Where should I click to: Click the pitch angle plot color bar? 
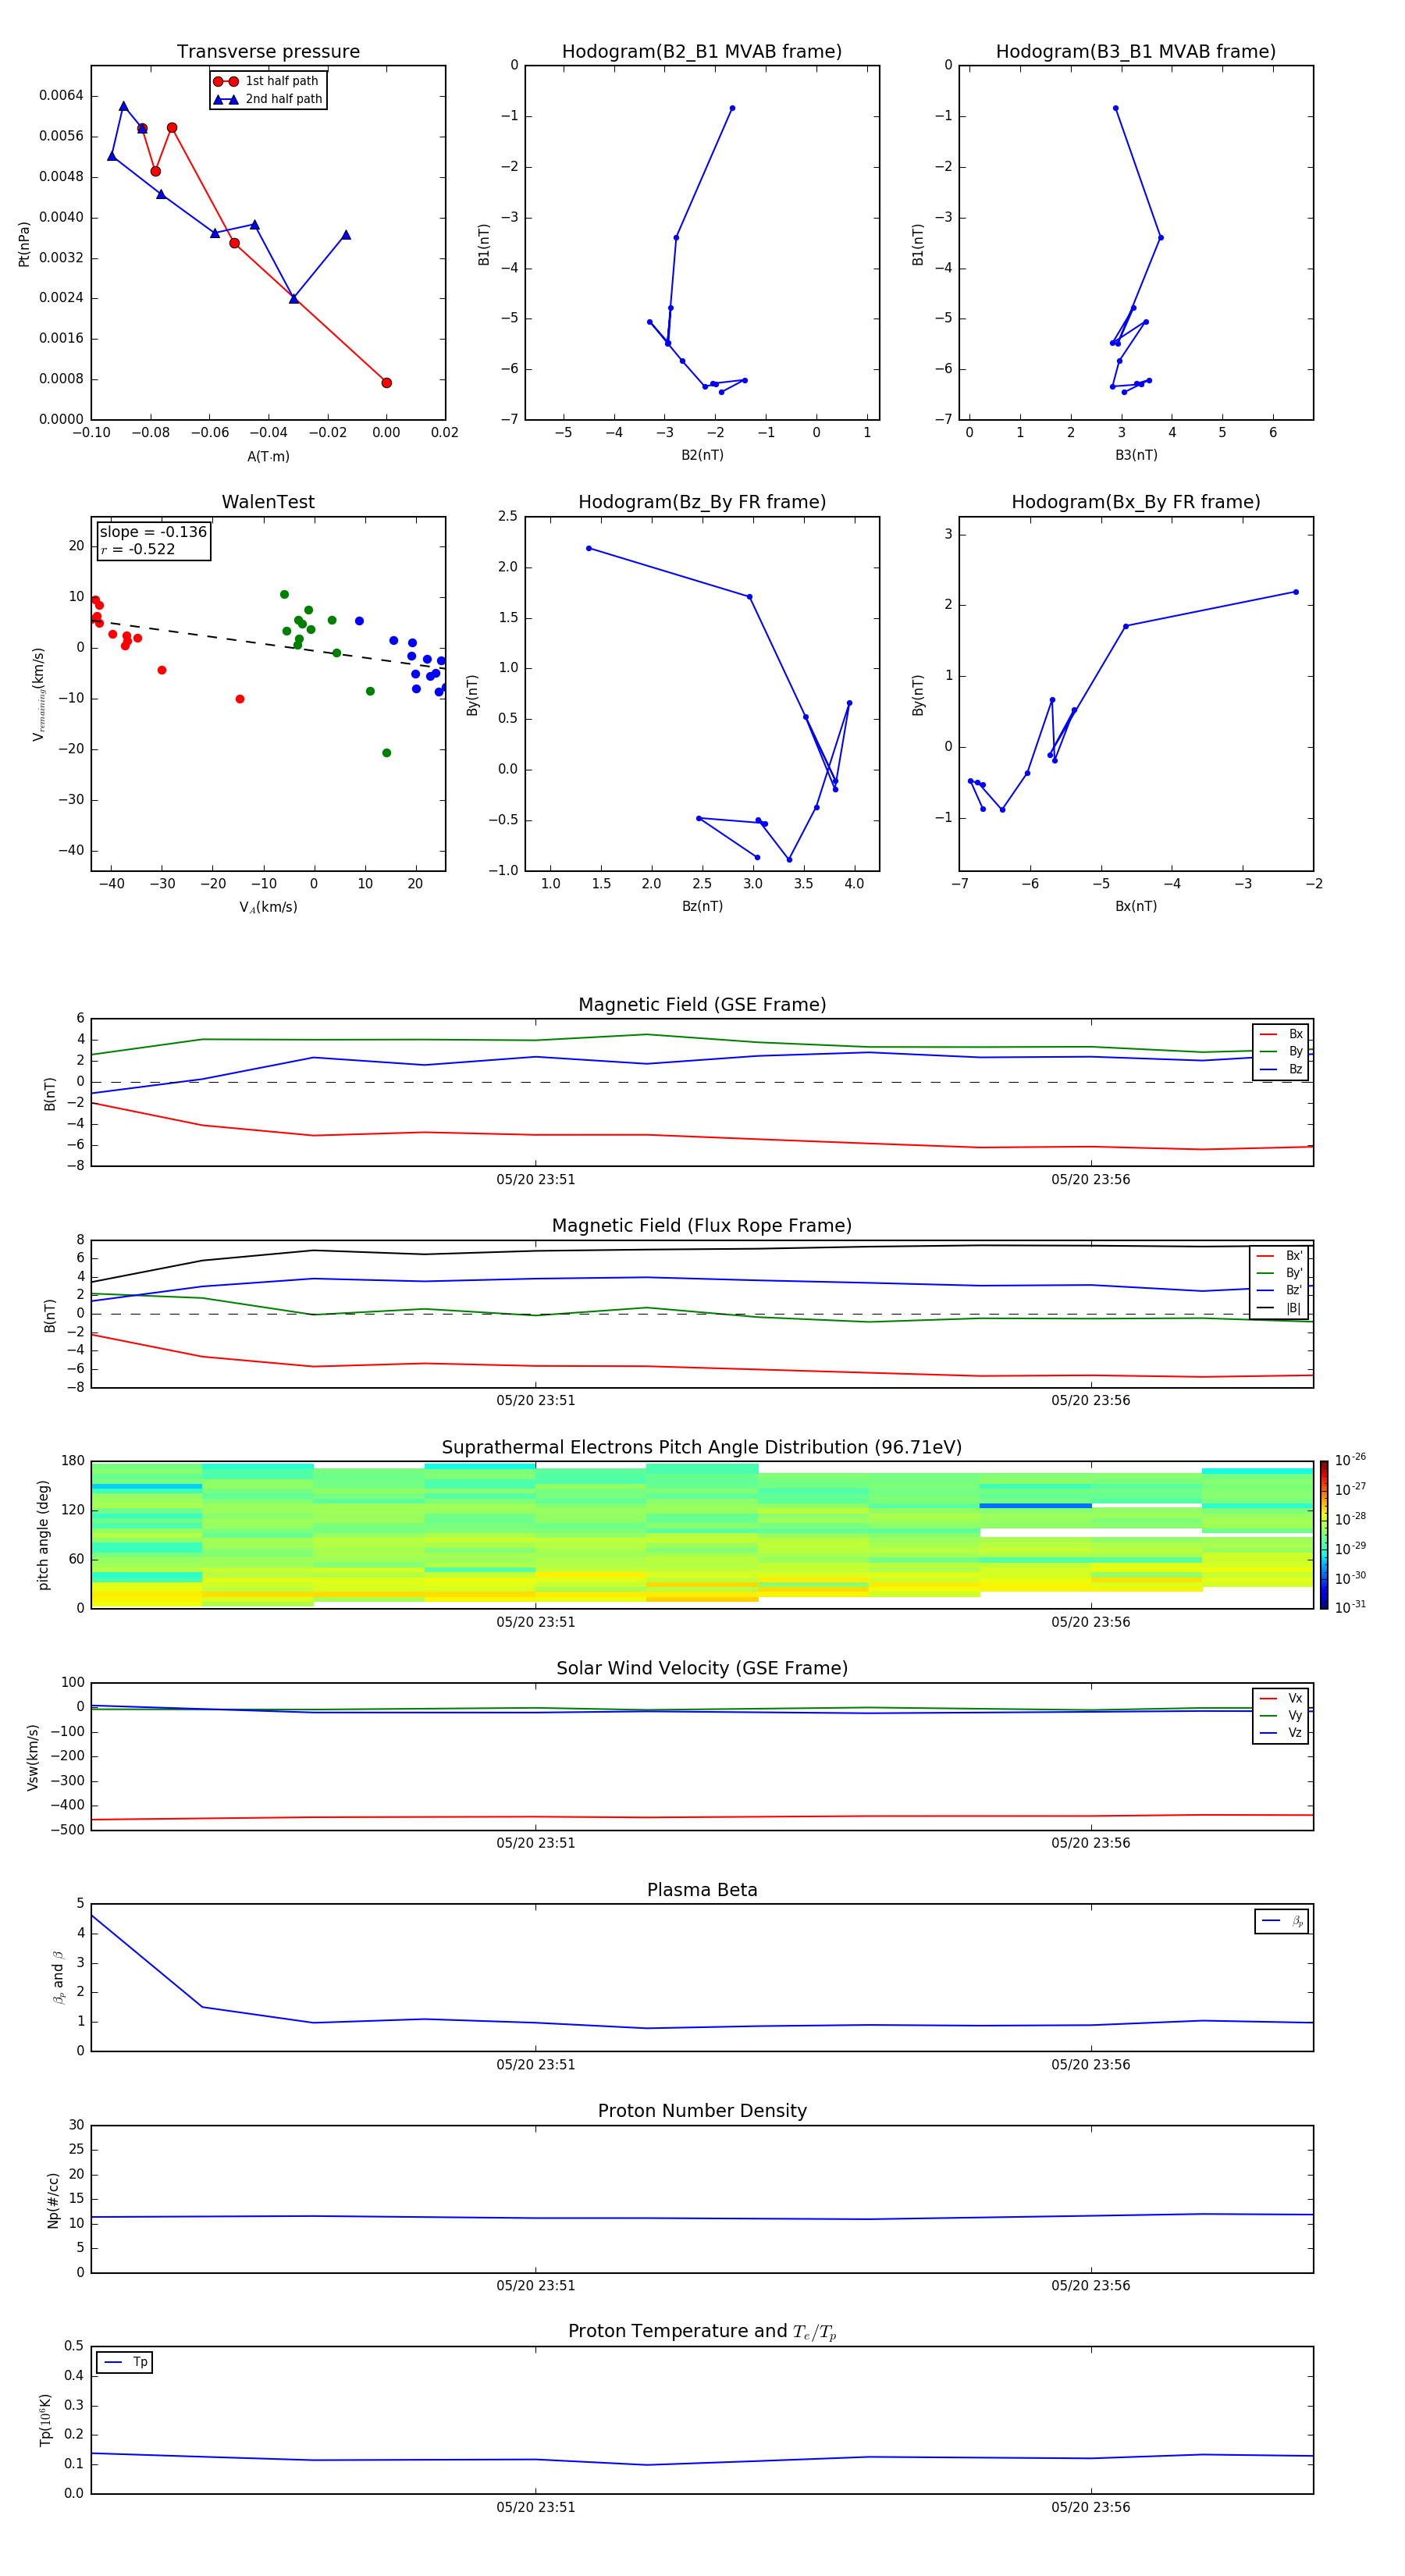[1324, 1535]
